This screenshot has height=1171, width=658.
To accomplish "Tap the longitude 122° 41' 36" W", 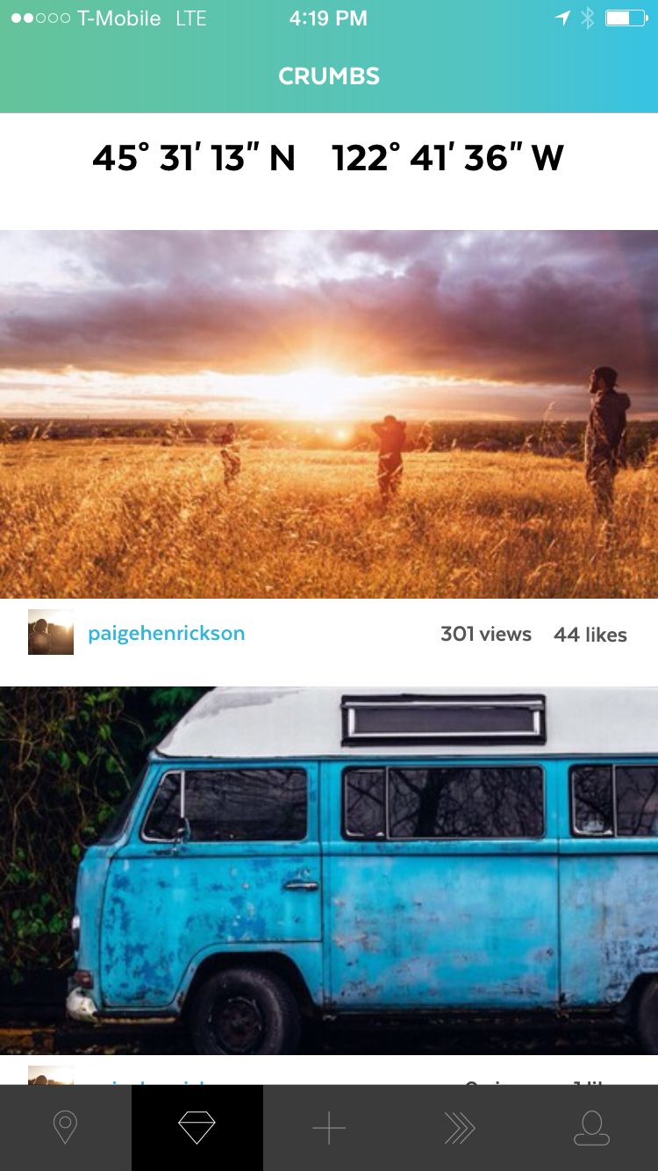I will (x=447, y=158).
